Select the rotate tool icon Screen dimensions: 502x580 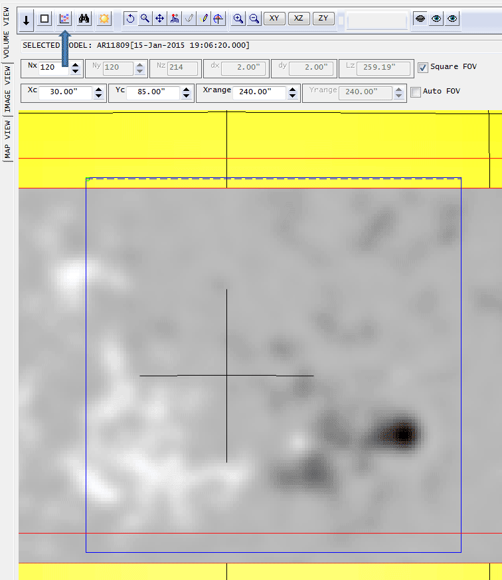(x=130, y=19)
